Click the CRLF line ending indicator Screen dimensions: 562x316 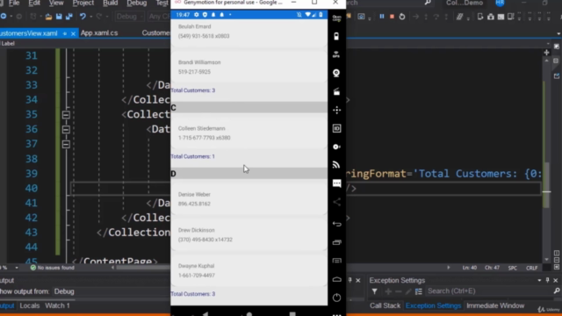(x=531, y=268)
